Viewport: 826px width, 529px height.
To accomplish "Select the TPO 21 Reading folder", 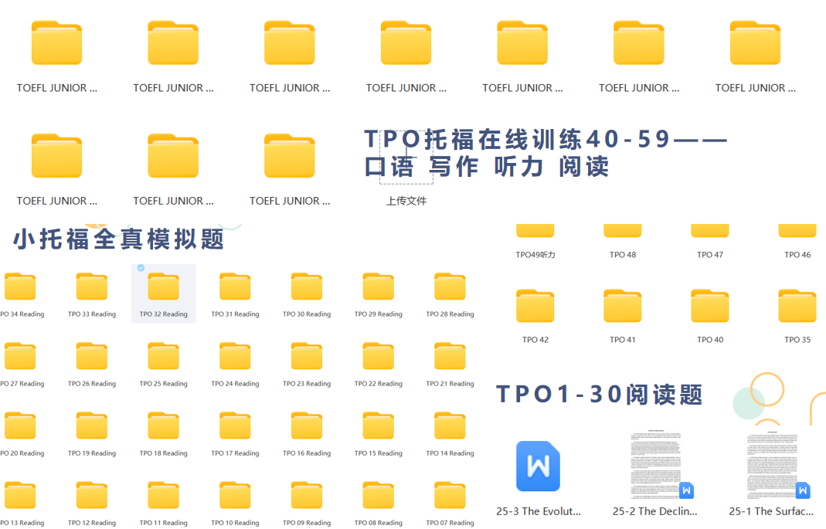I will (x=450, y=357).
